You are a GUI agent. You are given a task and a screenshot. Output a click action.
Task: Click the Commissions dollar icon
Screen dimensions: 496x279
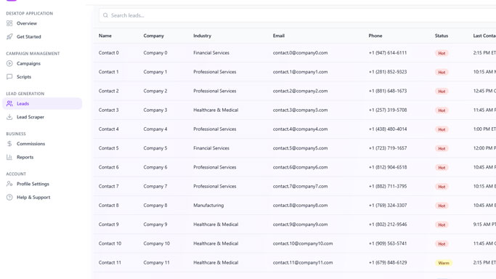pyautogui.click(x=9, y=144)
